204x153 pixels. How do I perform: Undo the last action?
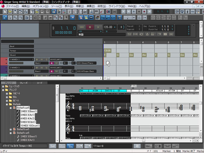pyautogui.click(x=27, y=18)
